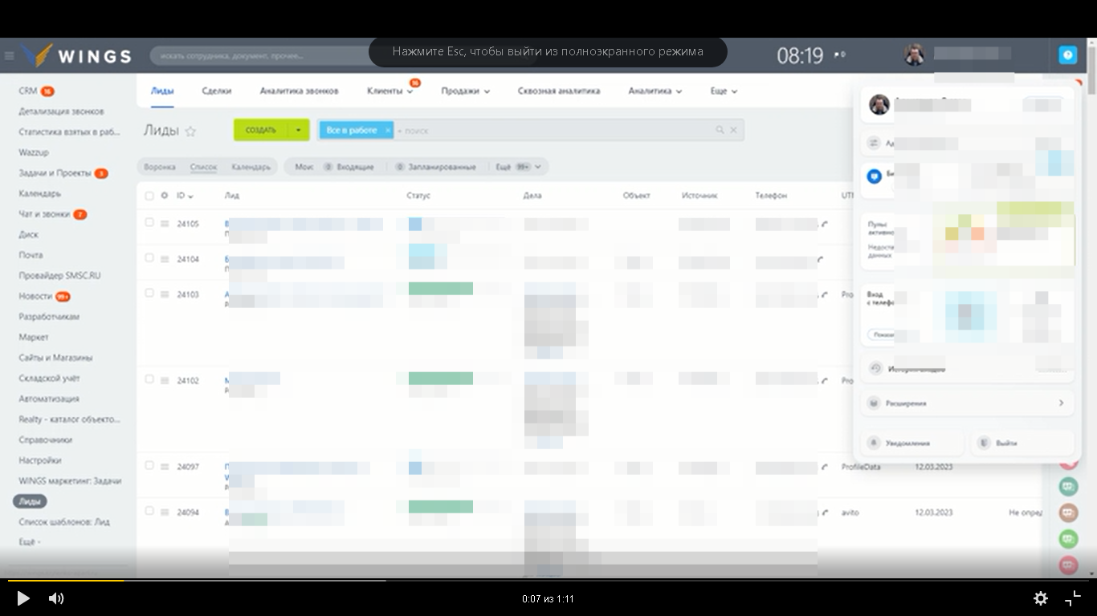Click the '+ поиск' filter input
The image size is (1097, 616).
point(554,130)
